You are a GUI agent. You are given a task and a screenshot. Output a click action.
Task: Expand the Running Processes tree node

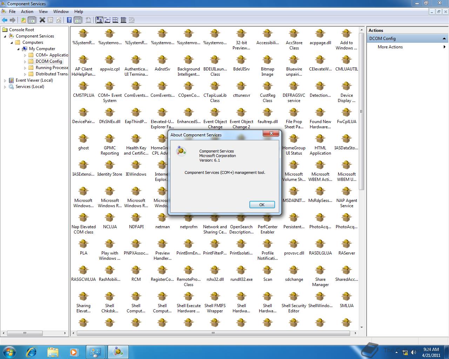pos(25,68)
